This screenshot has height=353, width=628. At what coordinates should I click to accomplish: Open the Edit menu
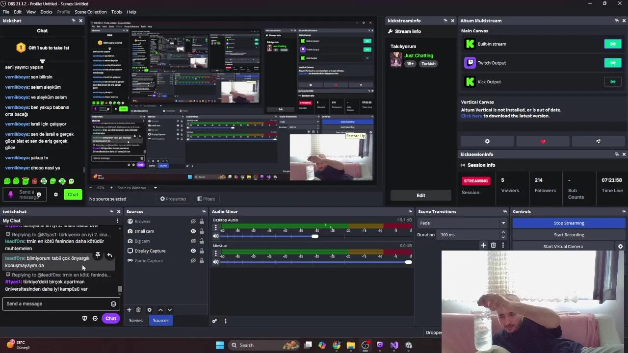click(x=18, y=12)
